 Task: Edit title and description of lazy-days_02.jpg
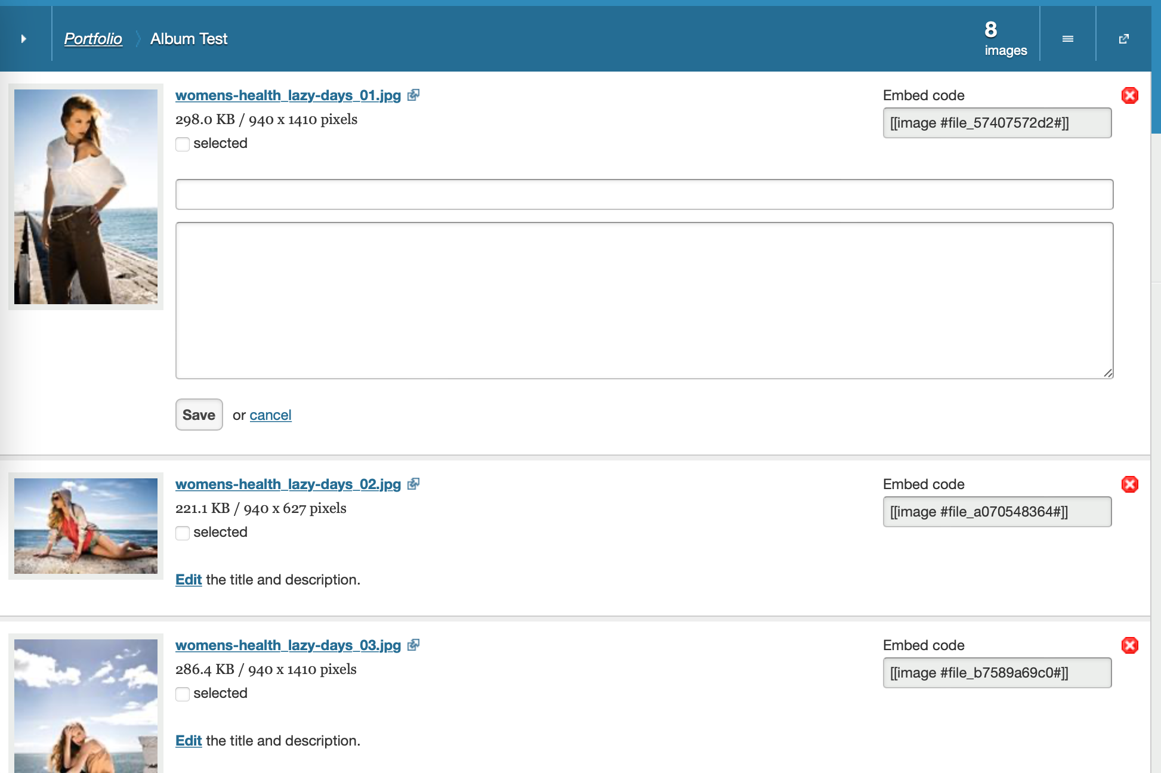189,580
